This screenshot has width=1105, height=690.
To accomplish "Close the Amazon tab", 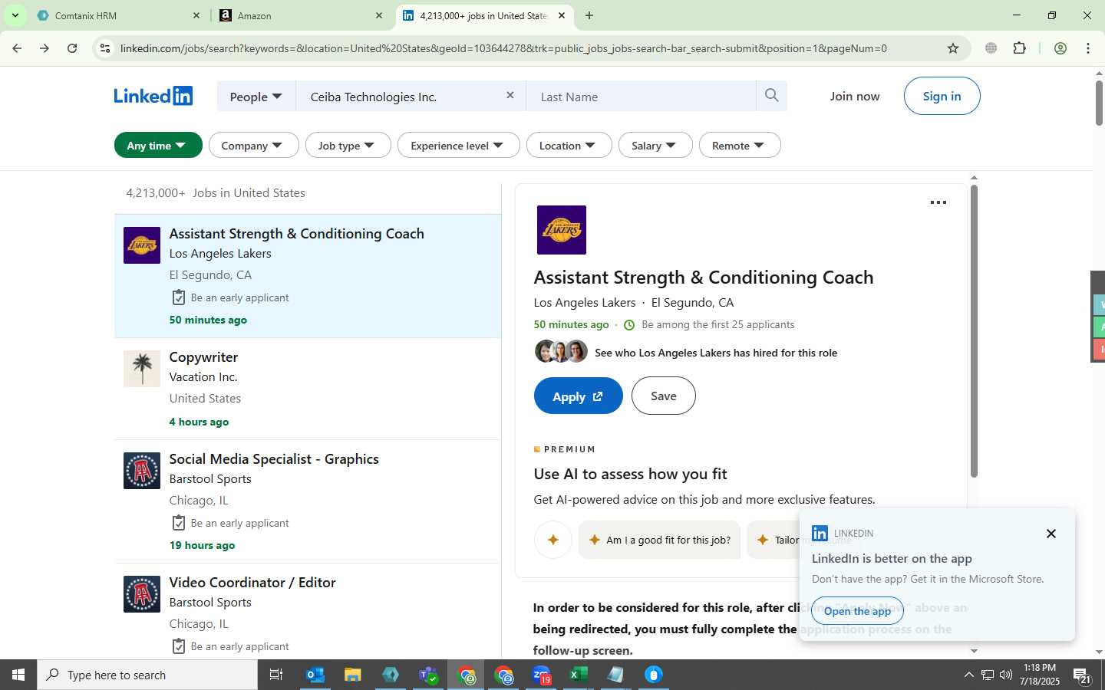I will click(x=379, y=15).
